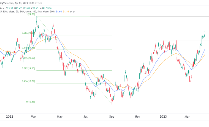This screenshot has width=209, height=127.
Task: Click the 2023 time axis label
Action: (163, 117)
